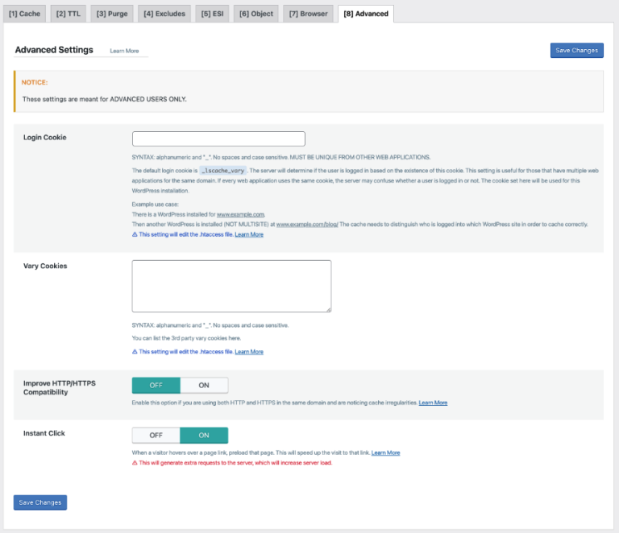The image size is (619, 533).
Task: Click the Vary Cookies label
Action: pyautogui.click(x=45, y=266)
